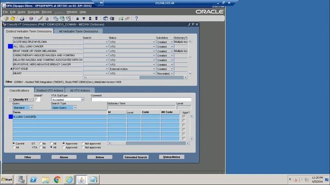Open the Record menu

tap(46, 12)
